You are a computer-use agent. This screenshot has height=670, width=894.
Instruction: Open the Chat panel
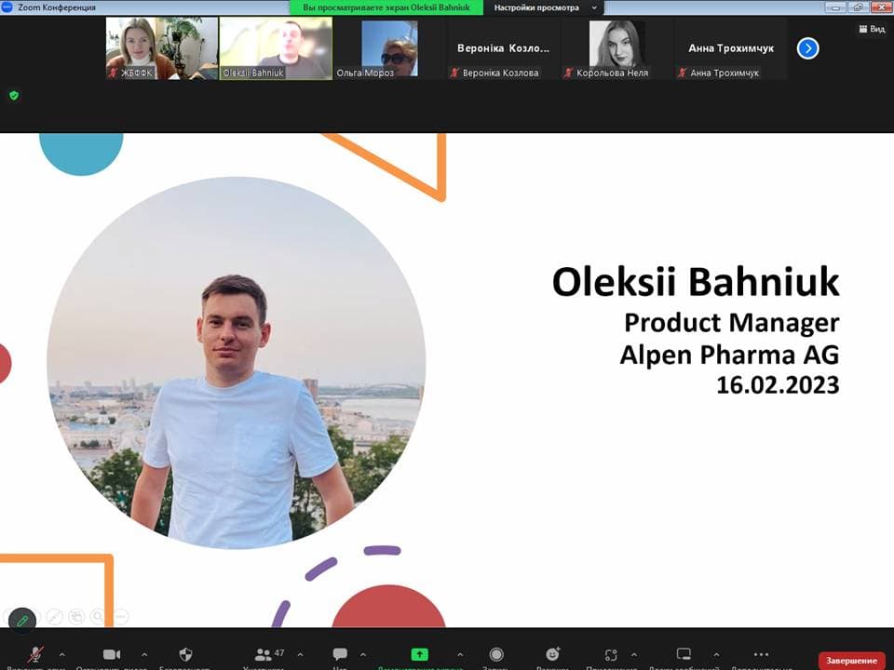point(340,654)
